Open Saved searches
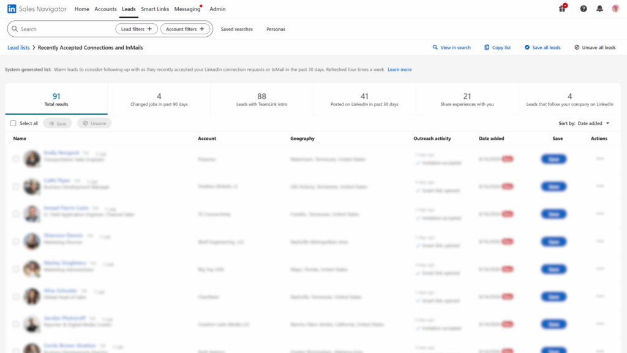The width and height of the screenshot is (627, 353). [237, 29]
